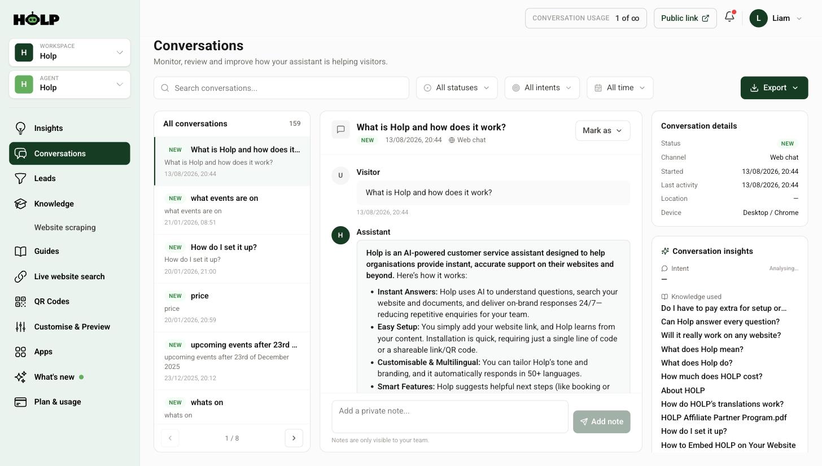The height and width of the screenshot is (466, 822).
Task: Open knowledge 'How much does HOLP cost?'
Action: click(712, 376)
